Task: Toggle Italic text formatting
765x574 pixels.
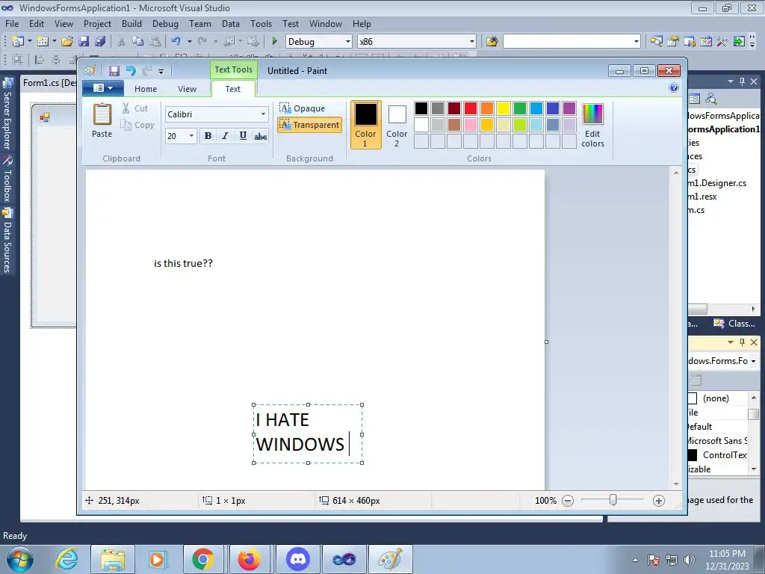Action: (225, 136)
